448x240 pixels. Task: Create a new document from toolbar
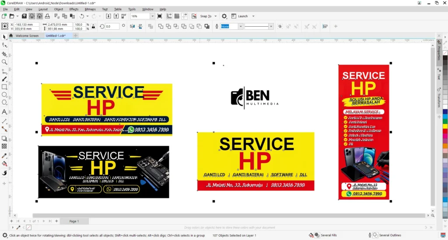coord(4,16)
